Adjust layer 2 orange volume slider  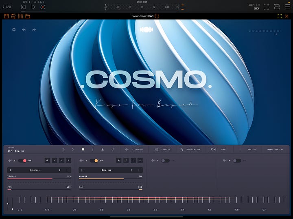[x=111, y=179]
